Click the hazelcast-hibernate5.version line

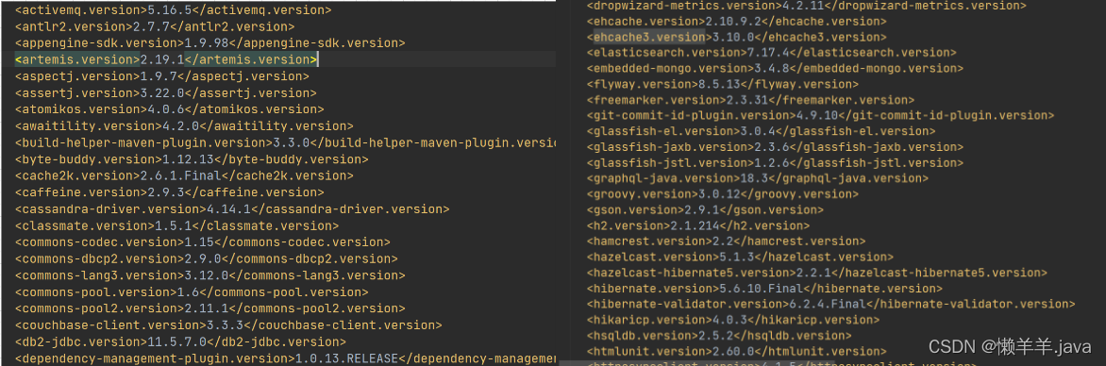tap(817, 273)
